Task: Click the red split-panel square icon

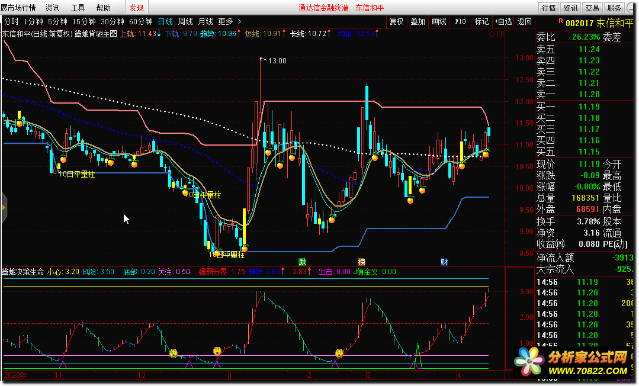Action: 500,34
